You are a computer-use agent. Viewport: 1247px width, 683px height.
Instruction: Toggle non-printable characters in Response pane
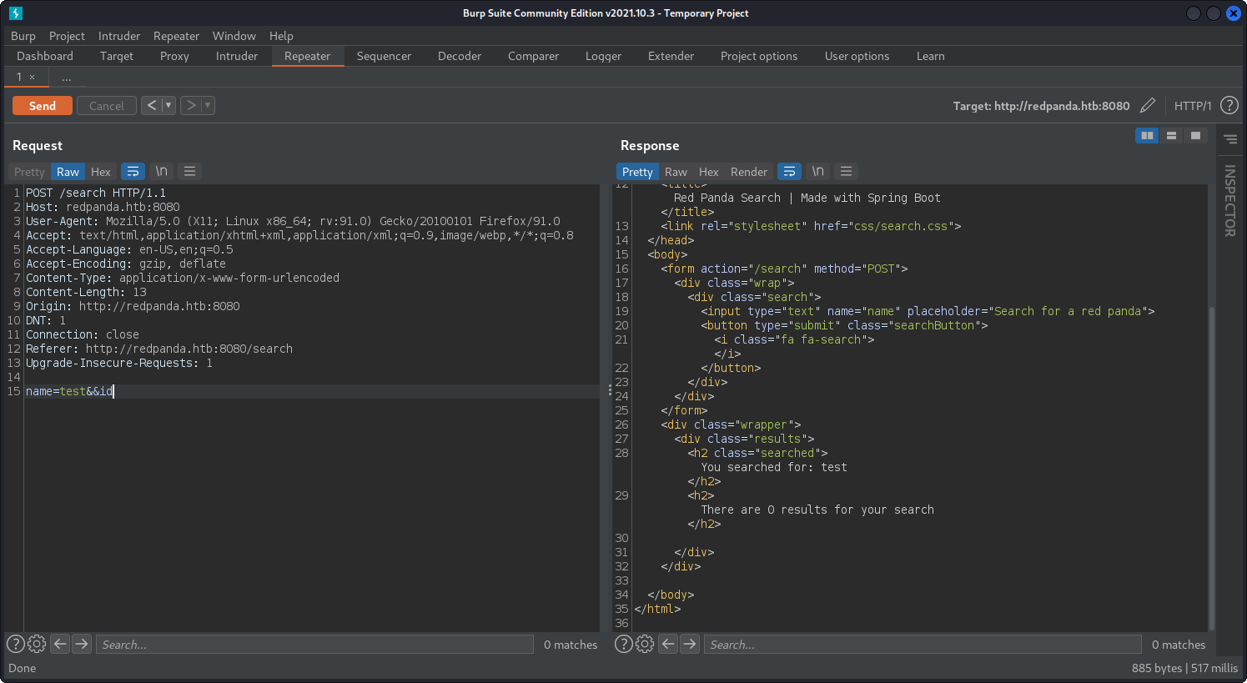(818, 171)
